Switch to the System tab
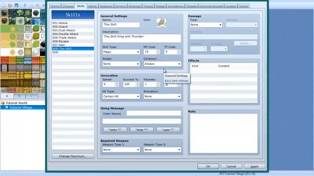Viewport: 314px width, 176px height. (x=231, y=6)
